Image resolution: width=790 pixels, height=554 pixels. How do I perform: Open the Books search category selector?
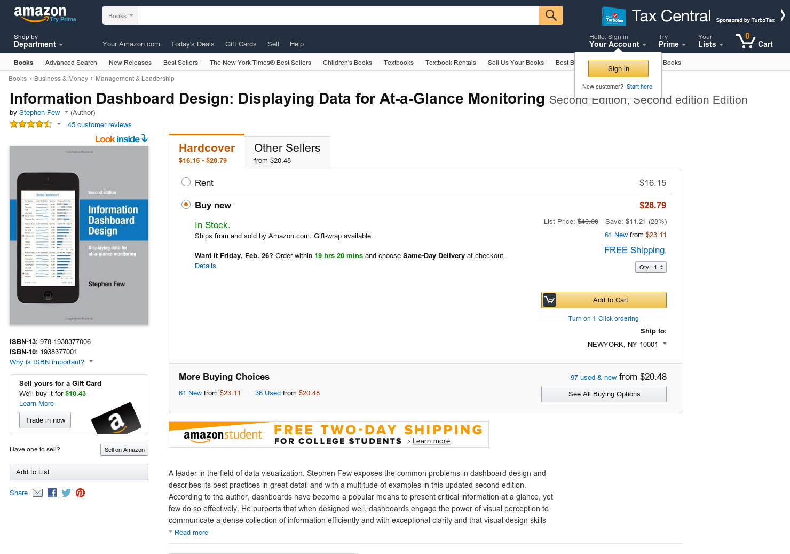click(x=120, y=15)
